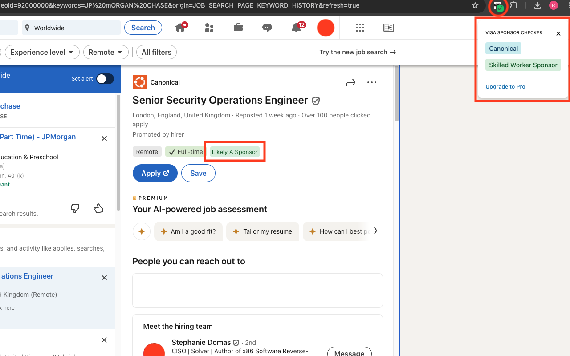The image size is (570, 356).
Task: Click the job details pane scrollbar
Action: pos(396,94)
